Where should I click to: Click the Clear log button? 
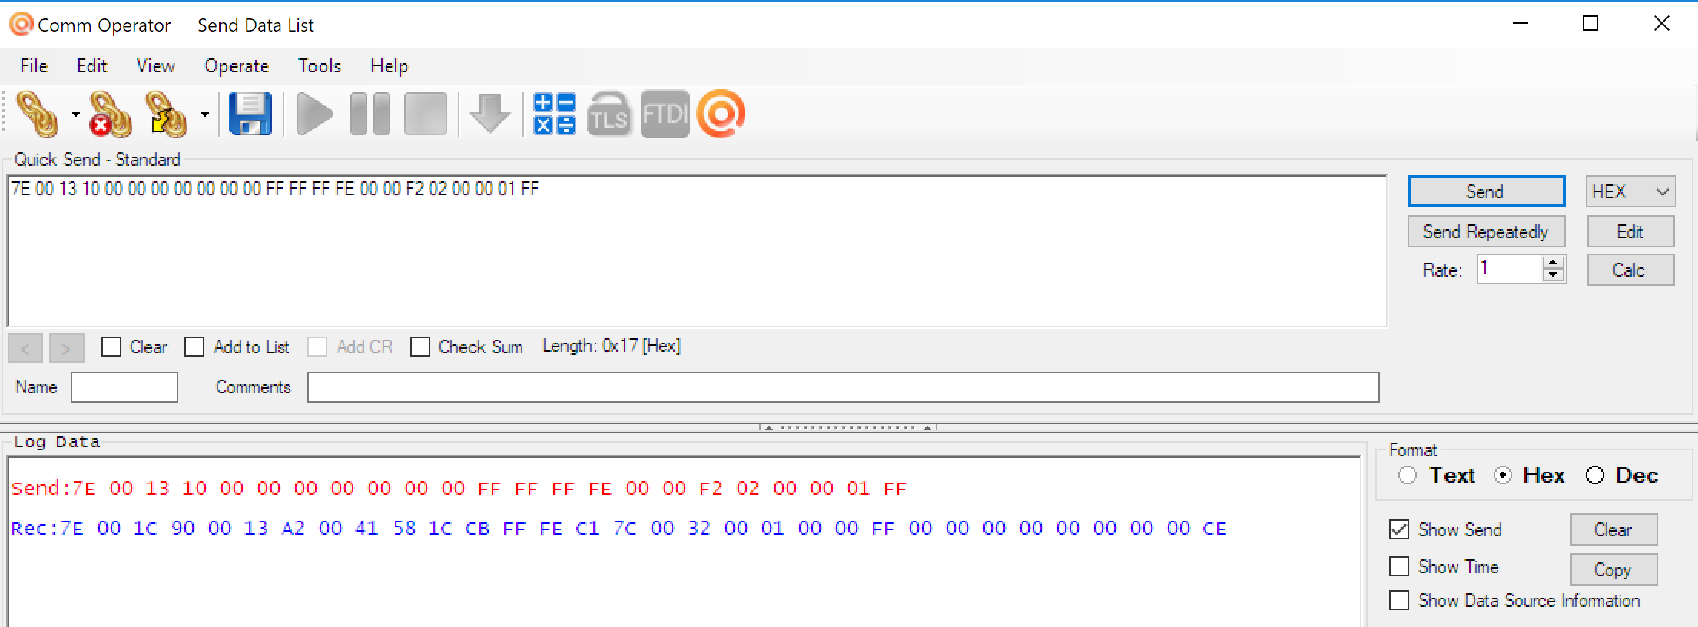pyautogui.click(x=1613, y=529)
